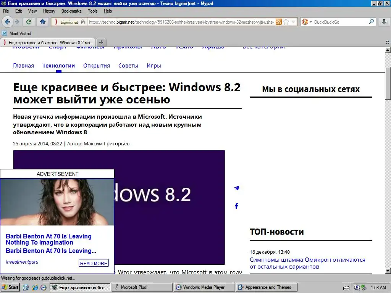Bookmark this page with the star

pyautogui.click(x=286, y=22)
